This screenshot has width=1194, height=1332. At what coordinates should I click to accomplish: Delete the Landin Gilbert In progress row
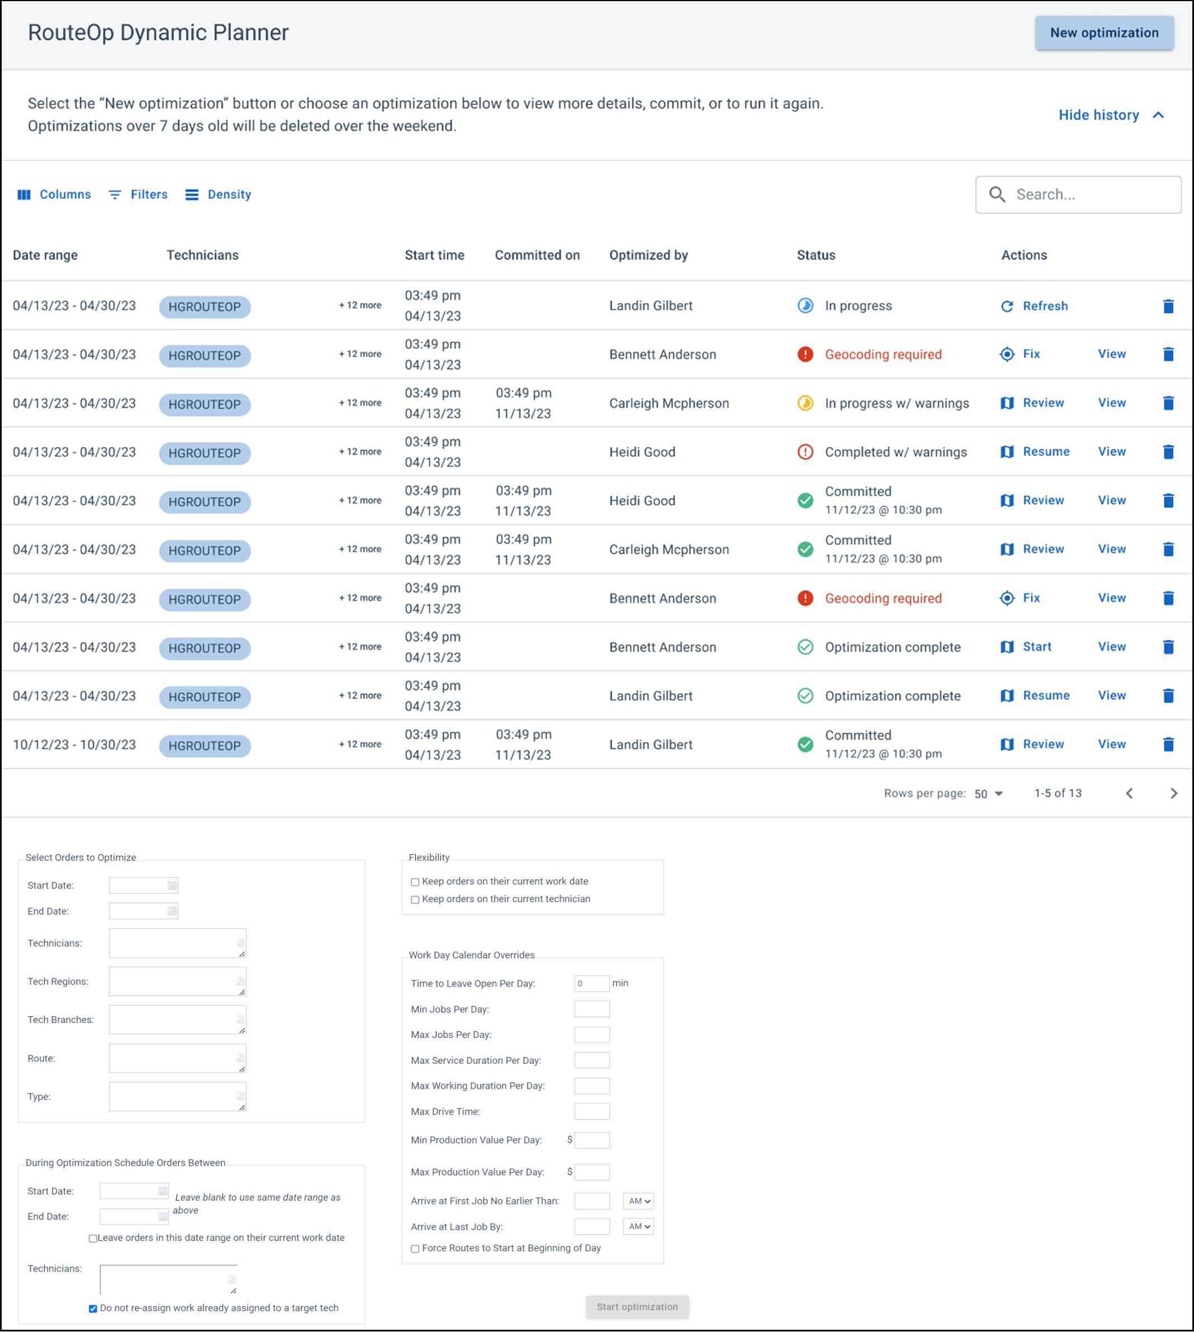coord(1168,306)
